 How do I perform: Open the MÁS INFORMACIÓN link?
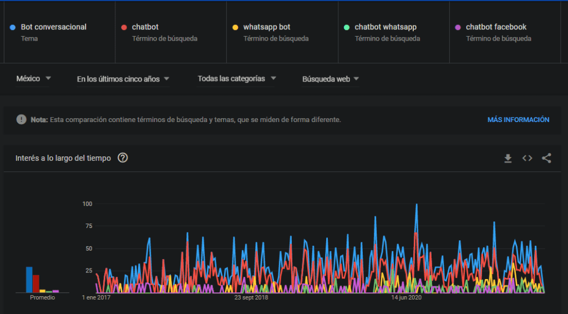(x=518, y=119)
